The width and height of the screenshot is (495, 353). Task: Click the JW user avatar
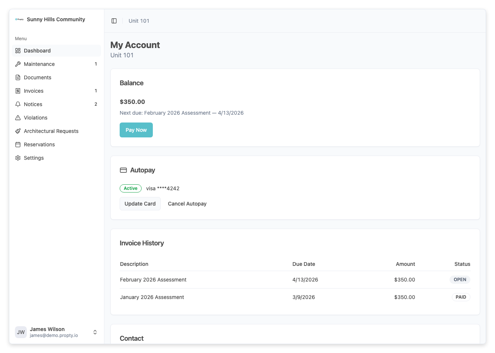[x=21, y=332]
